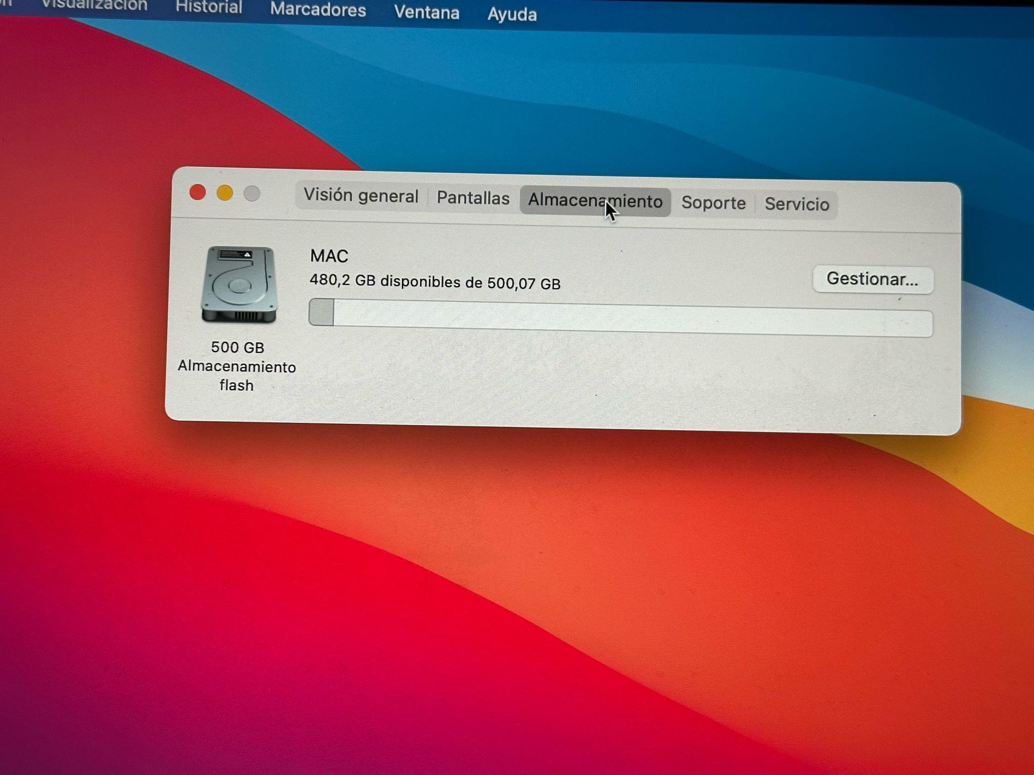The height and width of the screenshot is (775, 1034).
Task: Click the 500 GB Almacenamiento flash label
Action: [237, 366]
